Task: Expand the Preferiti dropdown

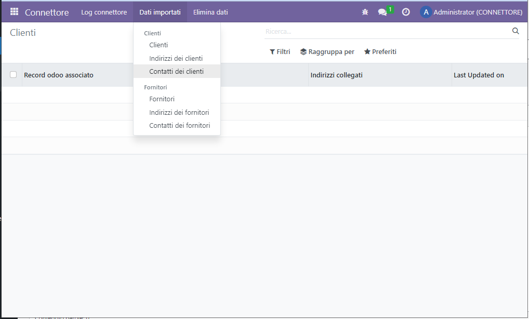Action: pyautogui.click(x=380, y=52)
